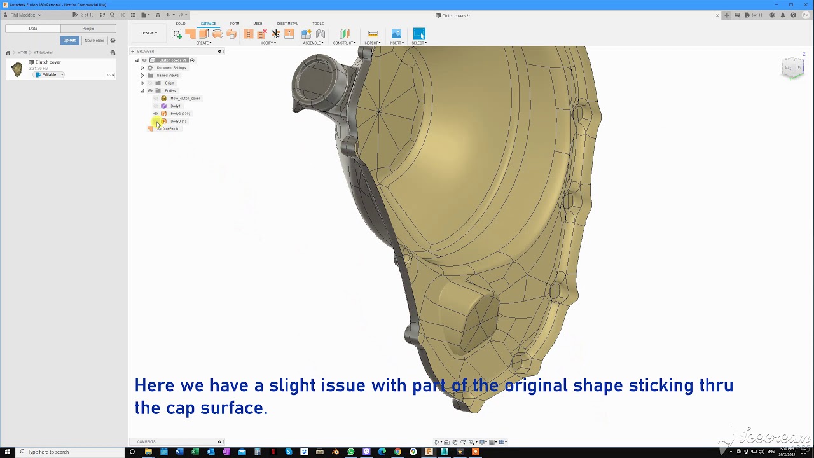Image resolution: width=814 pixels, height=458 pixels.
Task: Click the Extend surface tool icon
Action: pos(289,34)
